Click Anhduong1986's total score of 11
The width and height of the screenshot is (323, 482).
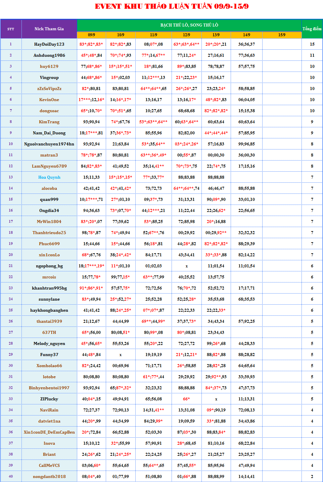(312, 55)
